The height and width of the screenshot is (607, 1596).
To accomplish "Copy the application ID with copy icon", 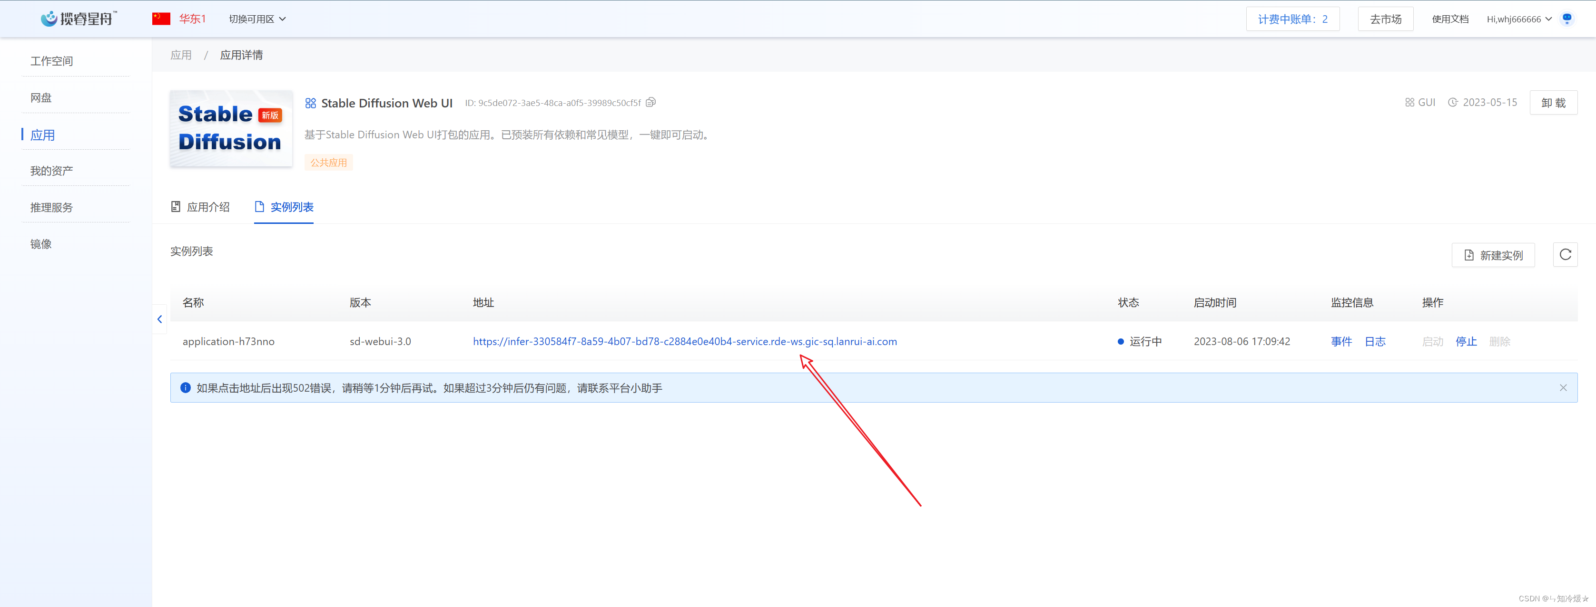I will tap(650, 102).
